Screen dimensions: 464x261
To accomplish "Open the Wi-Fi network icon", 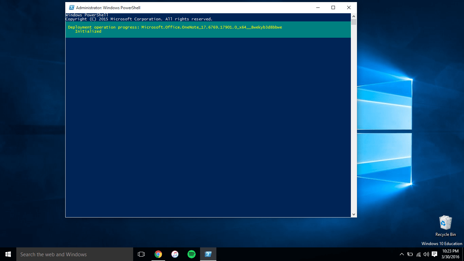I will click(x=418, y=254).
